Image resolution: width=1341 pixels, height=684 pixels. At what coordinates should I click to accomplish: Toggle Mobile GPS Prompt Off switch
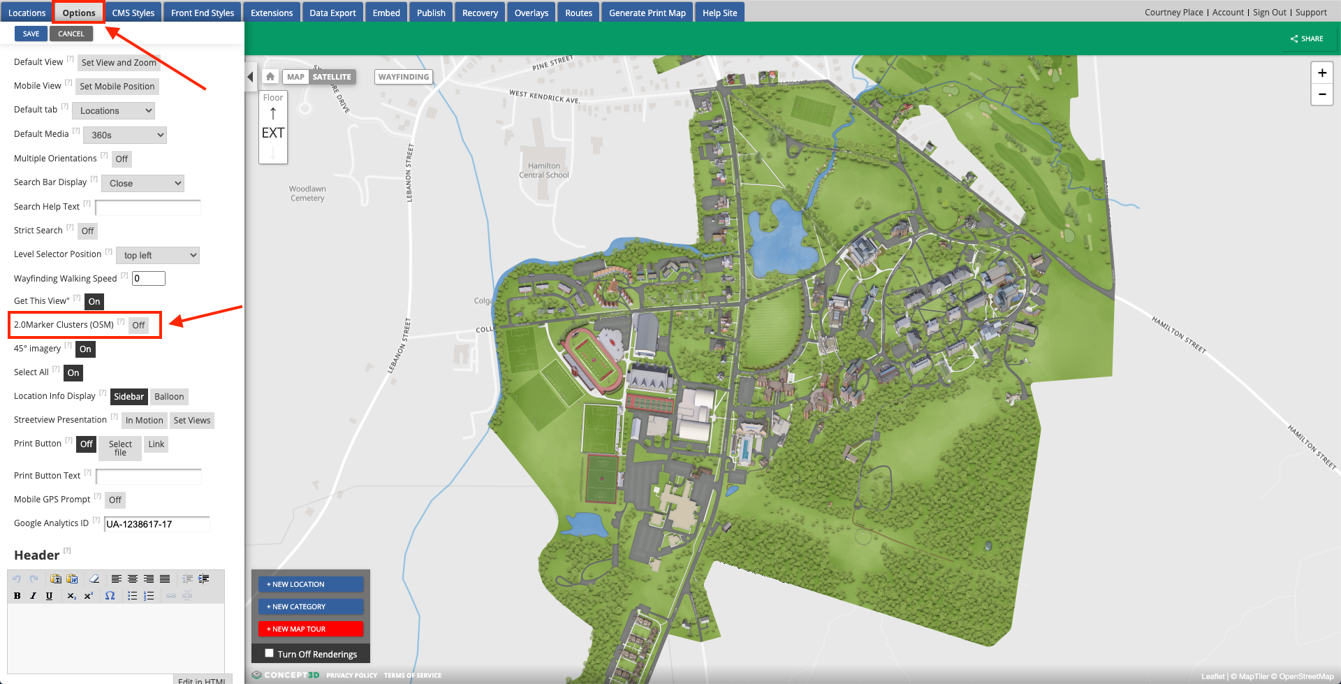[115, 500]
